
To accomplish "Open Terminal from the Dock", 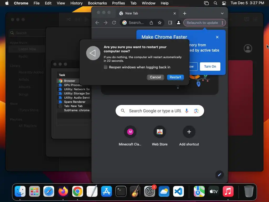I will click(121, 191).
